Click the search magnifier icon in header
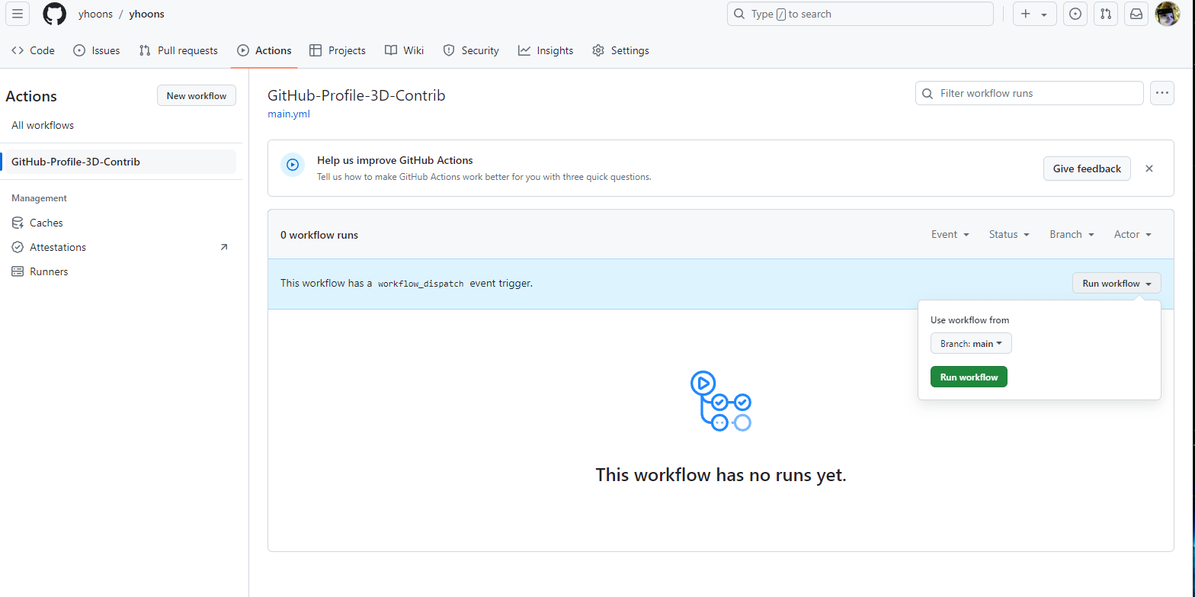 click(739, 14)
